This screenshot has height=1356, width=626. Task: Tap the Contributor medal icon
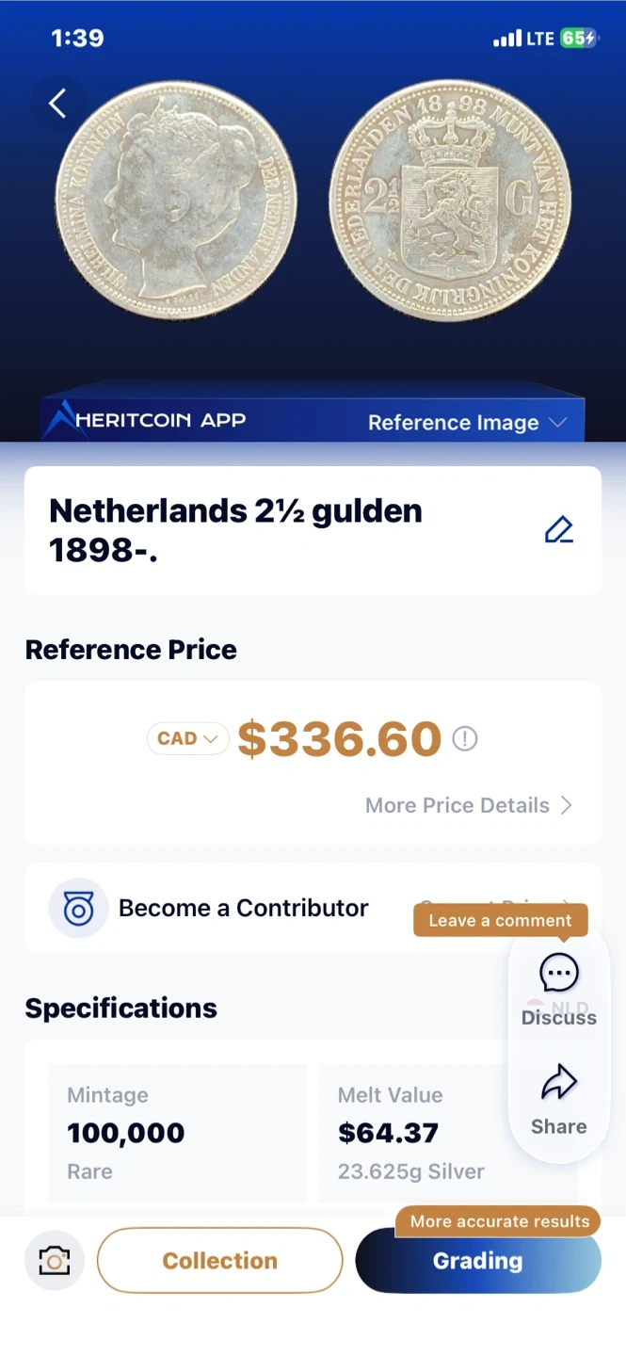[x=78, y=908]
